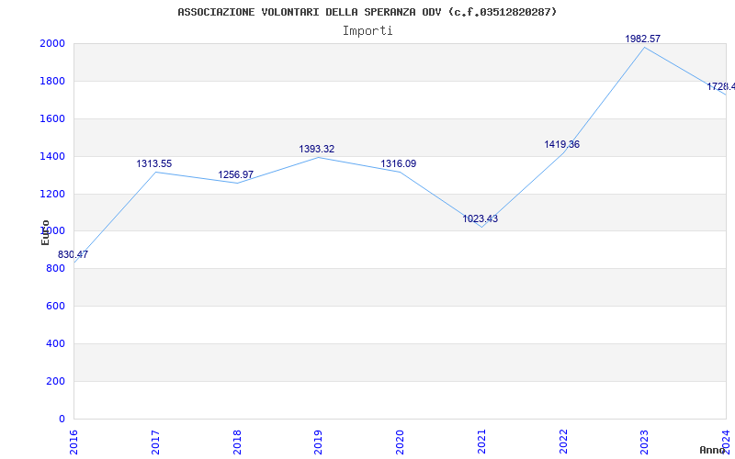Click the chart title ASSOCIAZIONE VOLONTARI DELLA SPERANZA ODV
735x459 pixels.
tap(367, 12)
